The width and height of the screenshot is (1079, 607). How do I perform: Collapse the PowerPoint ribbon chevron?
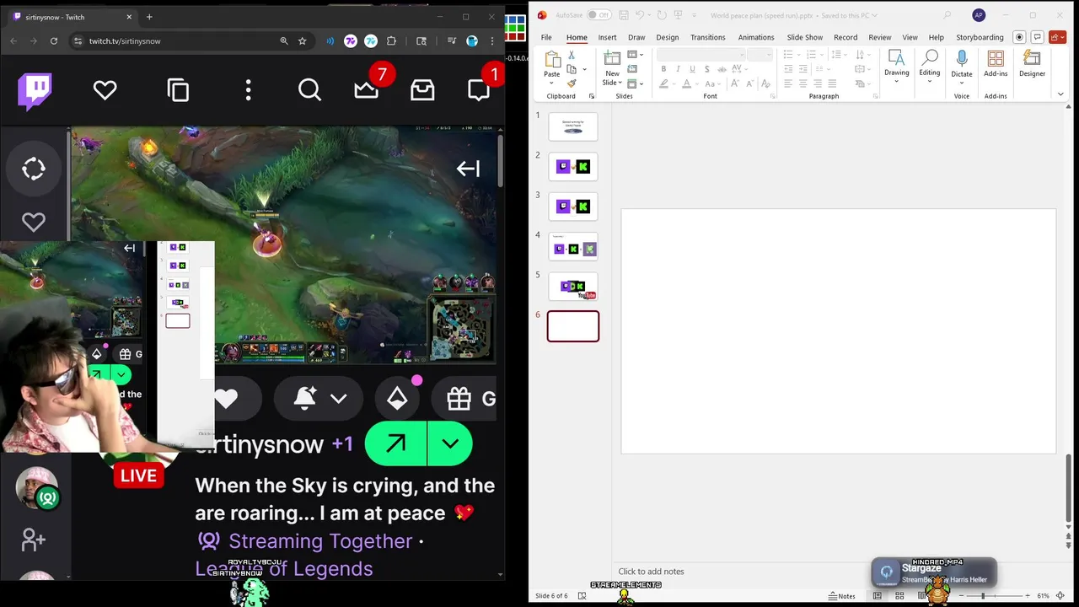(x=1060, y=94)
